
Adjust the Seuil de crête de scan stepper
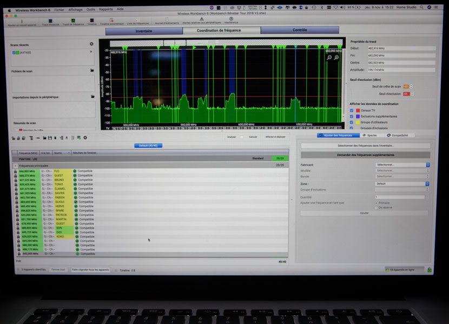412,86
